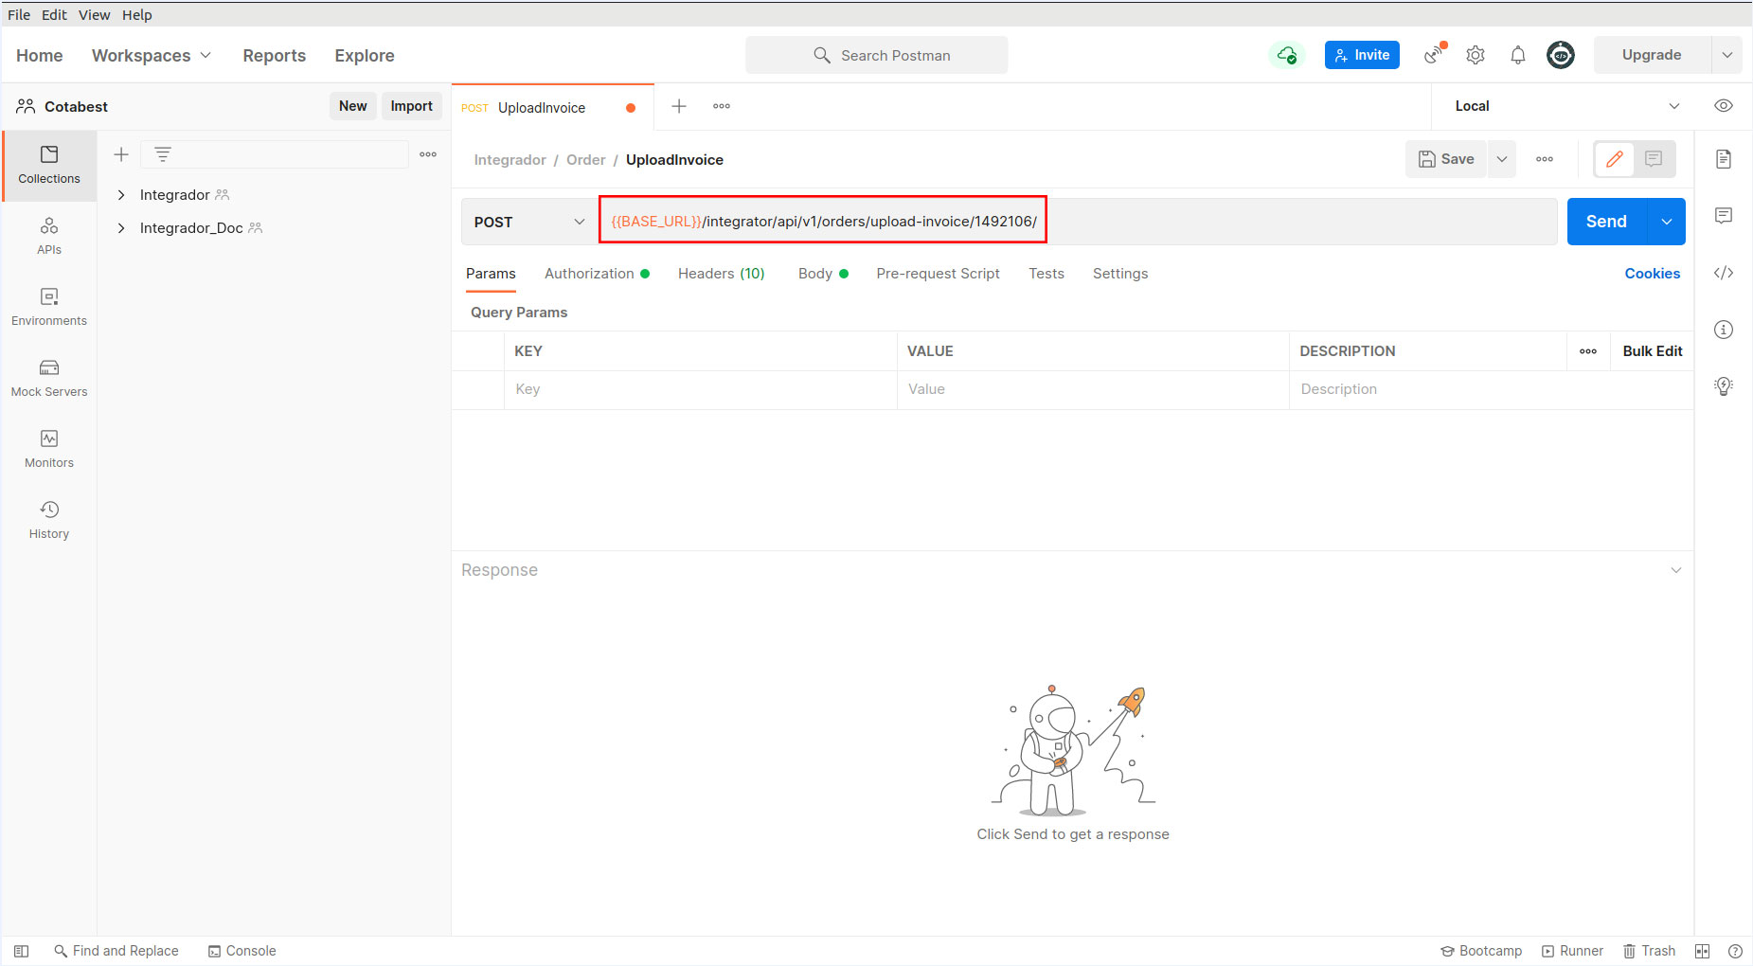1753x966 pixels.
Task: Click Bulk Edit for query params
Action: 1653,351
